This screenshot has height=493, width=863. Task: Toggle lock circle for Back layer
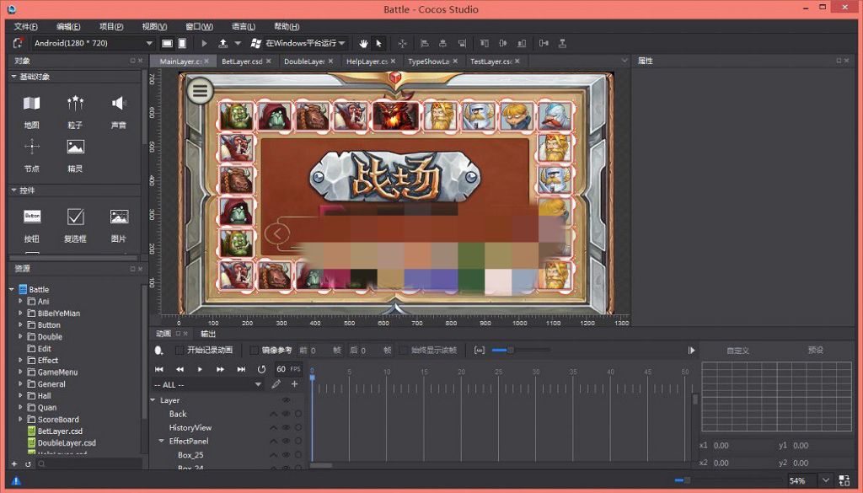pos(298,414)
